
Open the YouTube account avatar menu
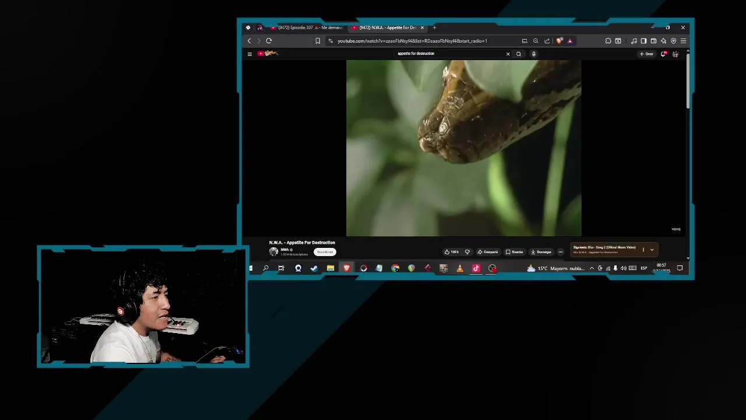pos(675,54)
